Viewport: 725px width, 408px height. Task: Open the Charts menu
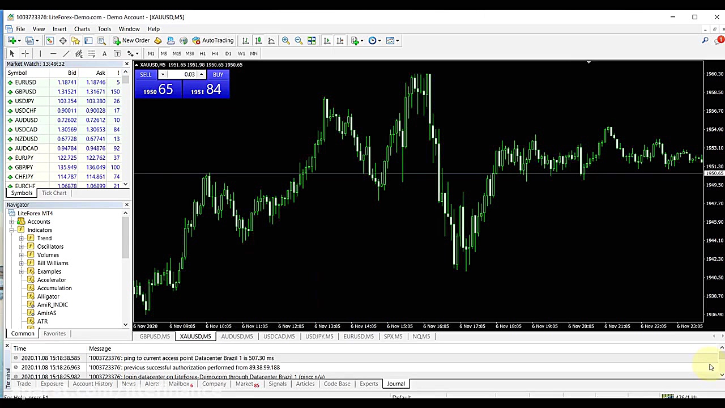point(82,29)
